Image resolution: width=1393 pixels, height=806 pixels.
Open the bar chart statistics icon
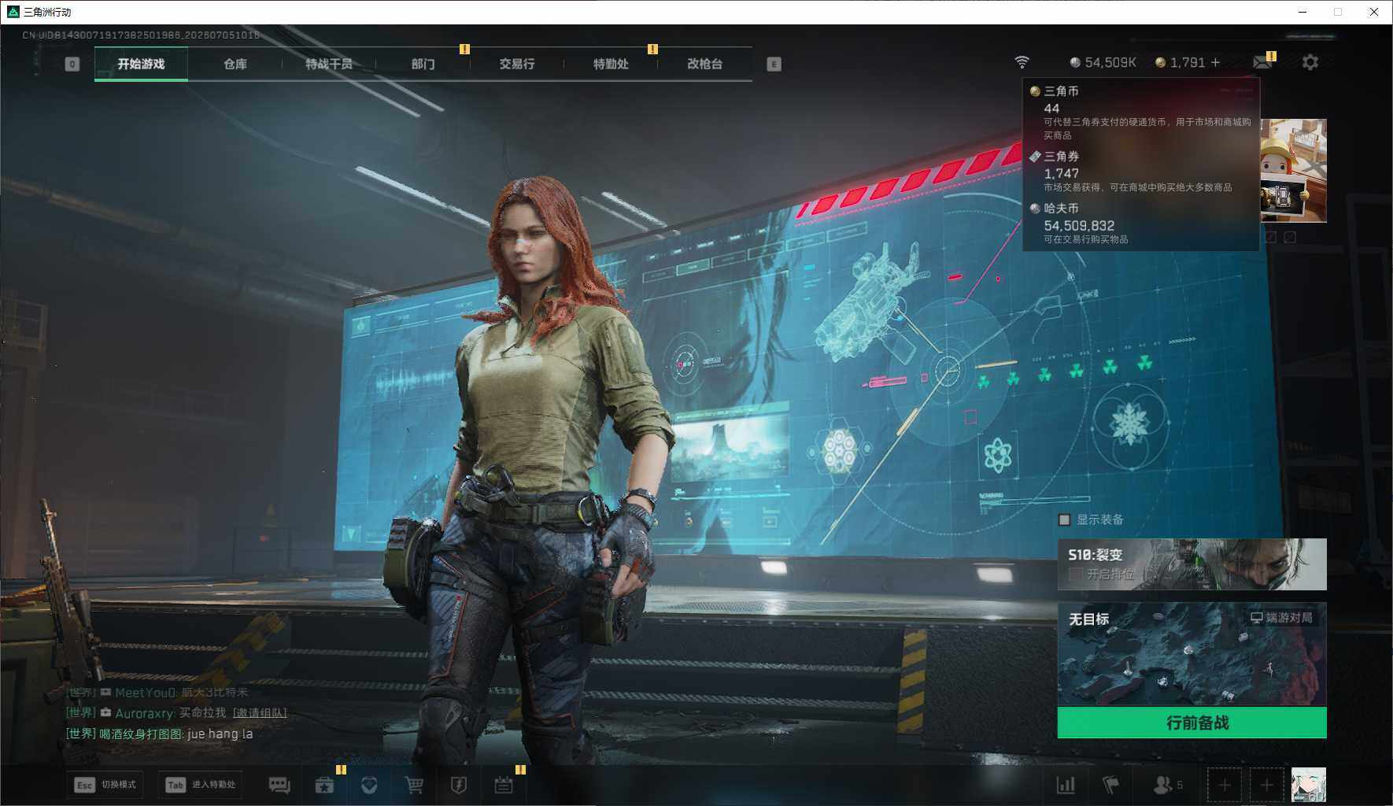[1066, 785]
